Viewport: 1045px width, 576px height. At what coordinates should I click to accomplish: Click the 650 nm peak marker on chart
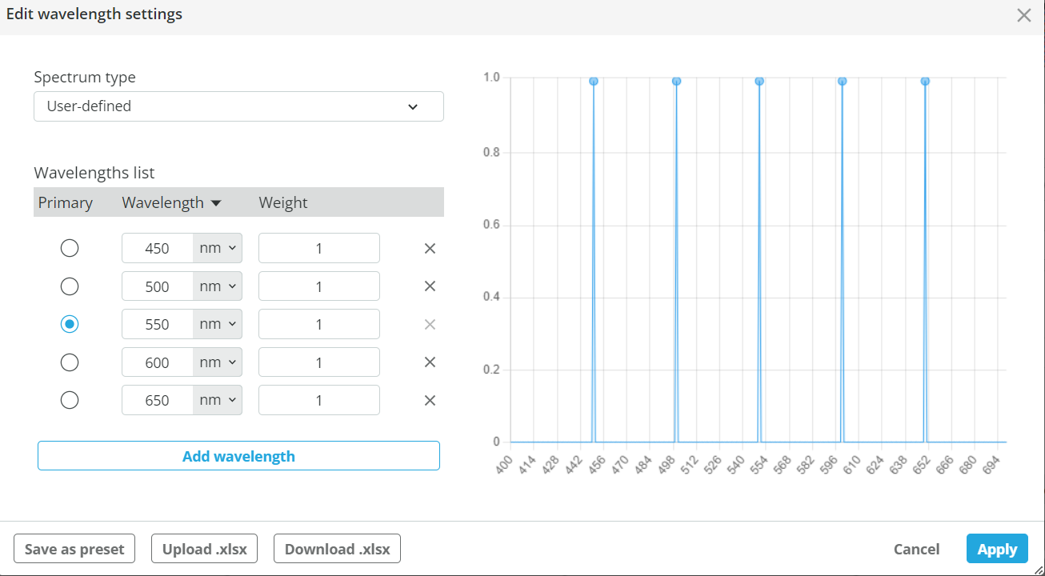pos(925,81)
